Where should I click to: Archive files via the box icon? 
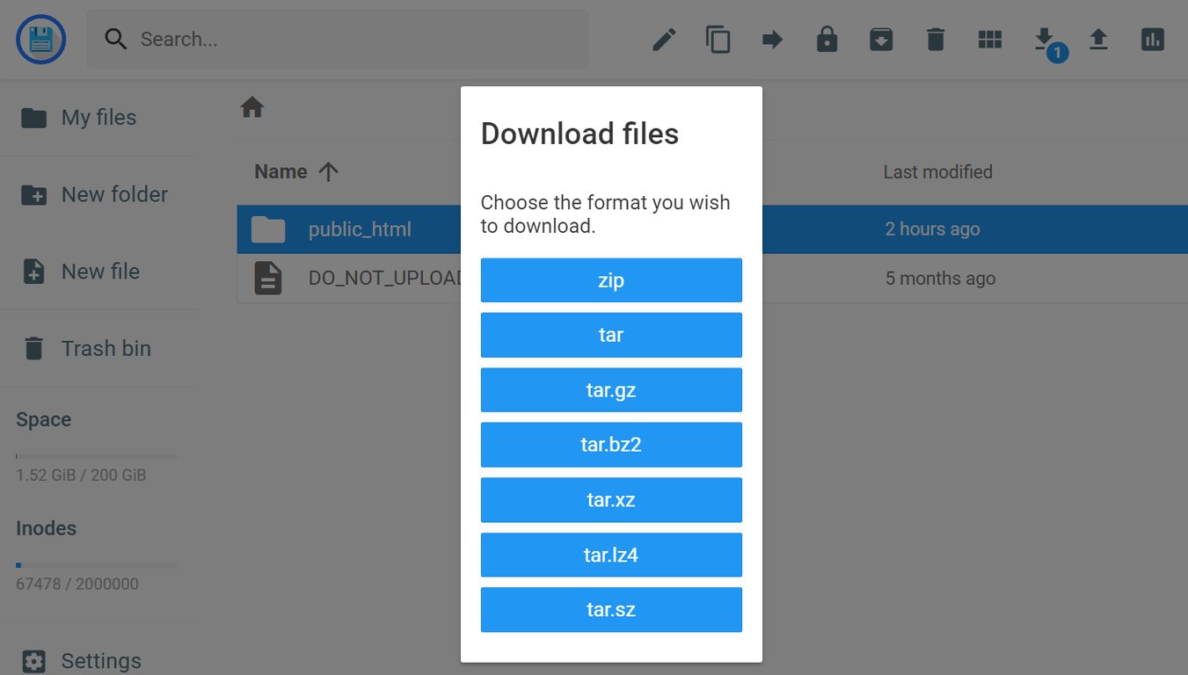(881, 39)
